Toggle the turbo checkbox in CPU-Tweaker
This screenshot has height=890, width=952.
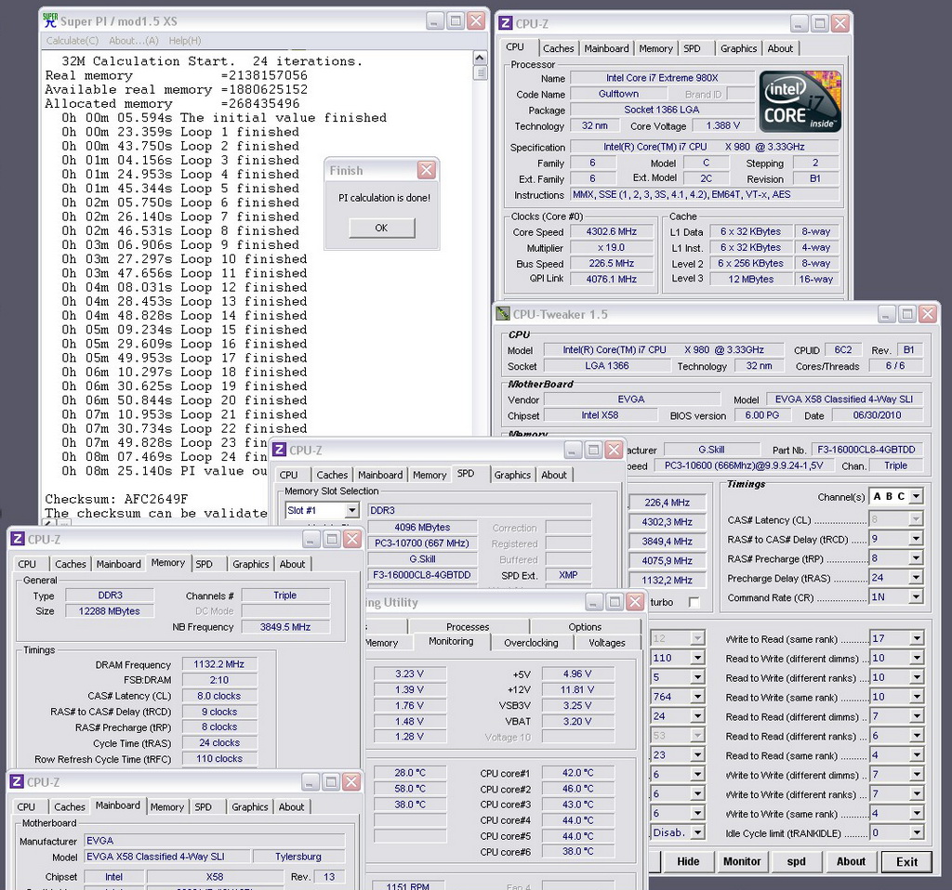[x=694, y=602]
